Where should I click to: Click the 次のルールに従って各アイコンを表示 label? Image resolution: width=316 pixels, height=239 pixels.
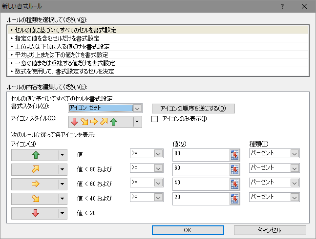pyautogui.click(x=53, y=134)
